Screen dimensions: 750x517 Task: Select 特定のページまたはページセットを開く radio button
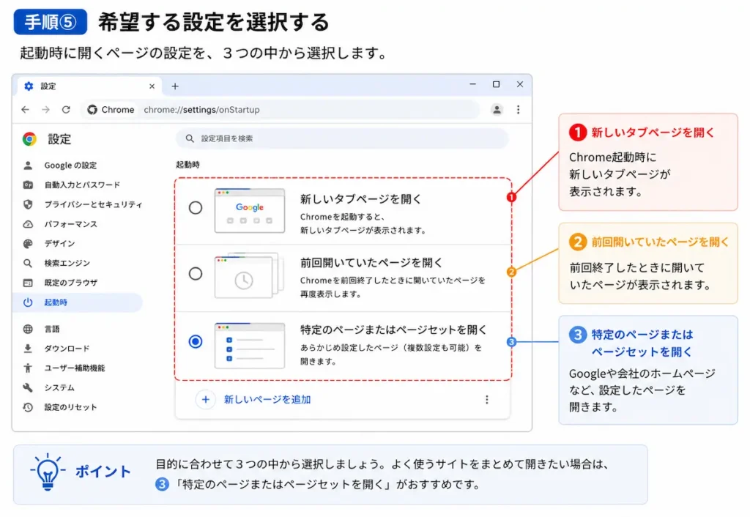(195, 341)
